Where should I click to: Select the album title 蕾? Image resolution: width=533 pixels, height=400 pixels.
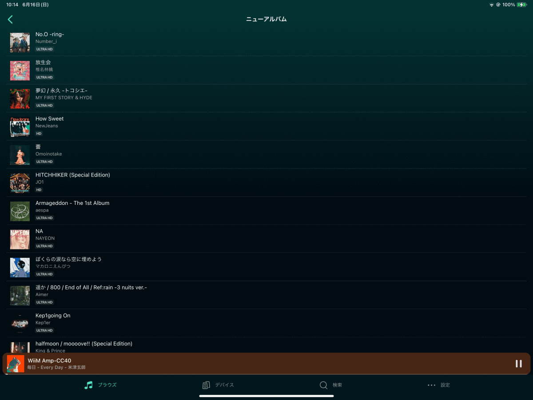click(x=38, y=147)
